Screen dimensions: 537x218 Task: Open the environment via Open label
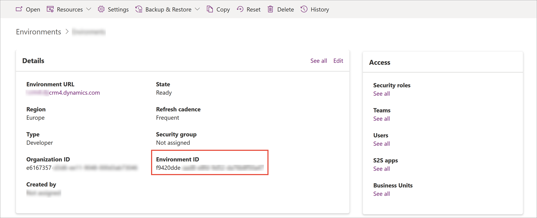[x=33, y=10]
